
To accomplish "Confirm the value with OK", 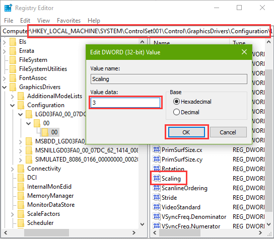I will pos(186,132).
